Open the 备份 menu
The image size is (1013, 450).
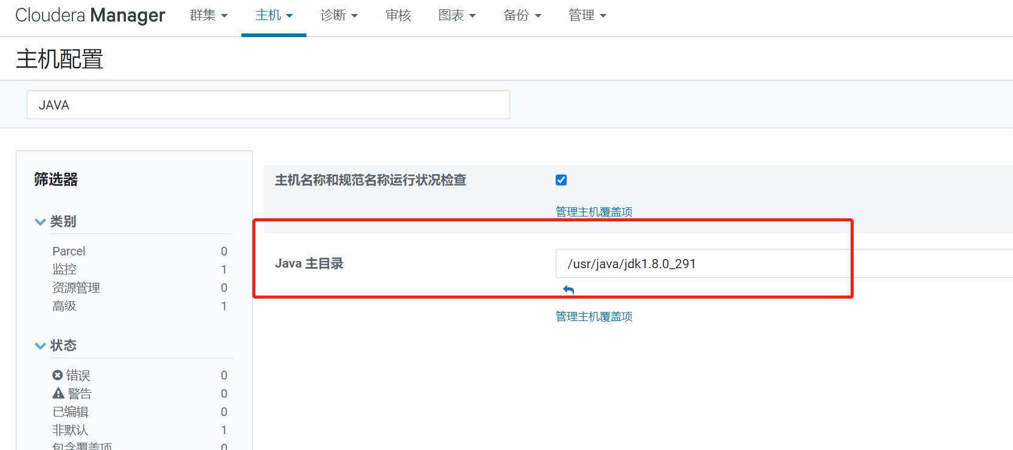click(x=522, y=15)
